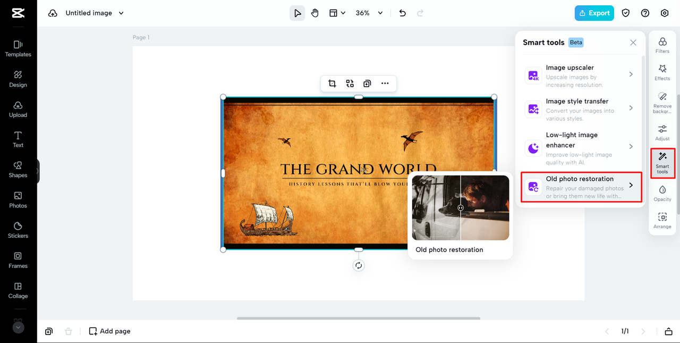This screenshot has width=680, height=343.
Task: Open the Opacity control
Action: [x=662, y=193]
